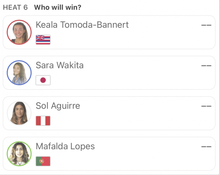
Task: Select the Keala Tomoda-Bannert name text
Action: point(82,25)
